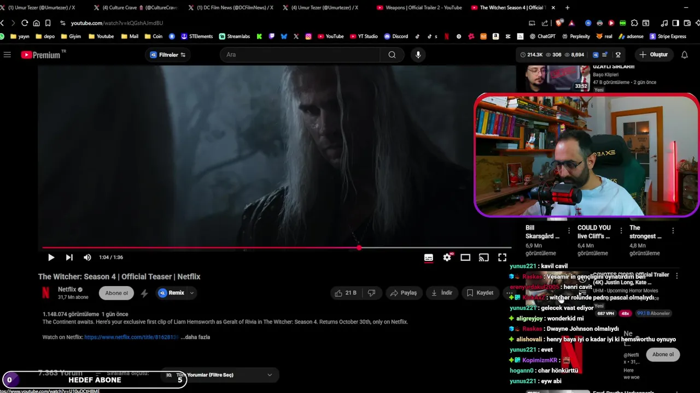Viewport: 700px width, 393px height.
Task: Open the Oluştur create menu
Action: [654, 55]
